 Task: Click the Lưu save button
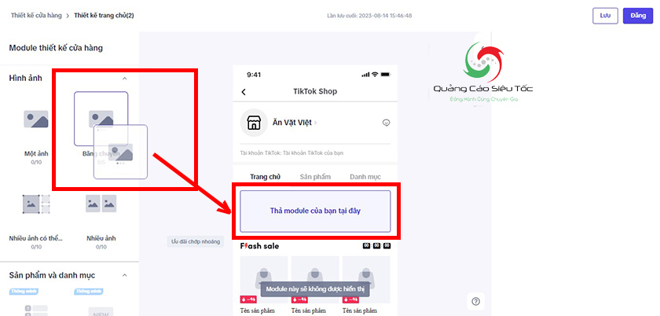tap(605, 16)
